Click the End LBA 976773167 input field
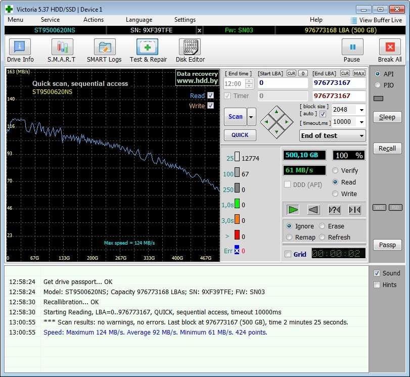Viewport: 410px width, 377px height. coord(339,83)
